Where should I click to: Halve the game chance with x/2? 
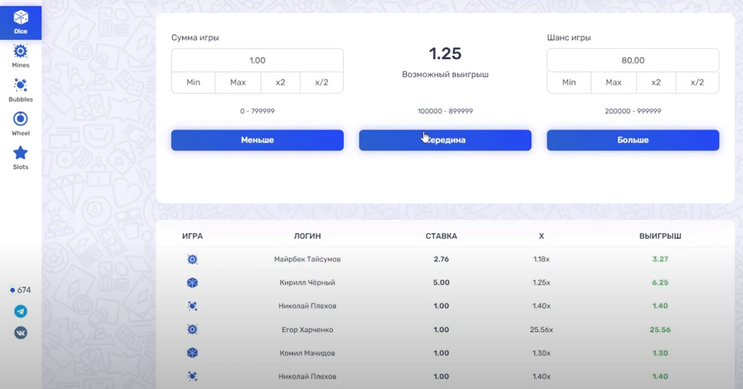[697, 83]
